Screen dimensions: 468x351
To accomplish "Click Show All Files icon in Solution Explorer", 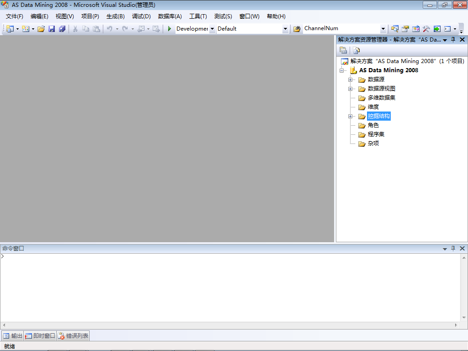I will point(356,50).
